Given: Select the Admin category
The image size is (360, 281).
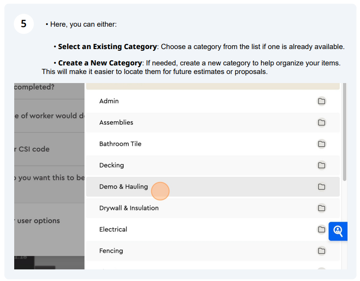Looking at the screenshot, I should [213, 101].
